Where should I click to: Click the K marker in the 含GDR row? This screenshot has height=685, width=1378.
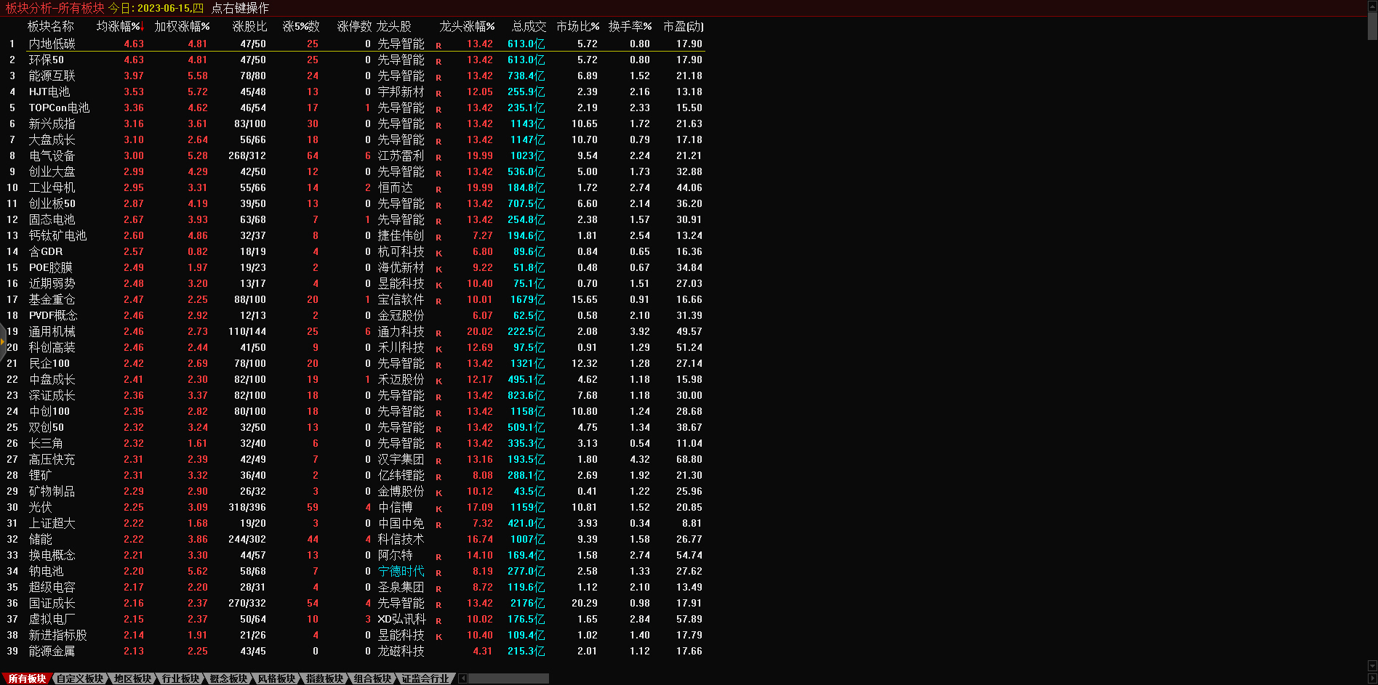[x=438, y=253]
